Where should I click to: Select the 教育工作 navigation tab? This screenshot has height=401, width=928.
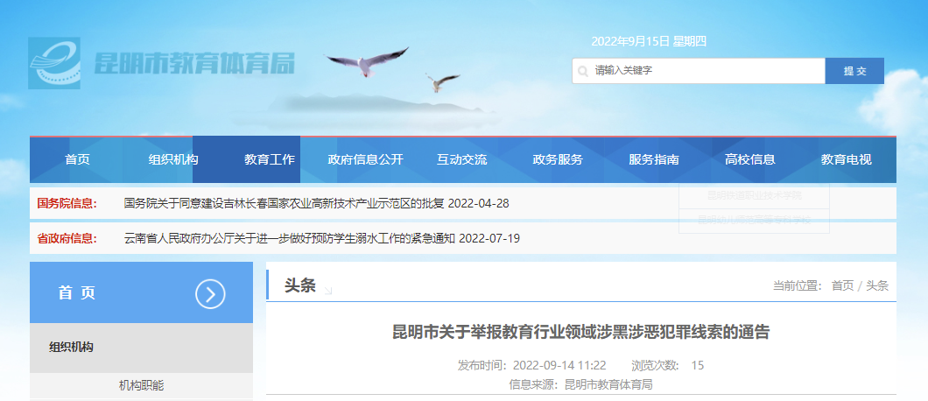(x=269, y=159)
